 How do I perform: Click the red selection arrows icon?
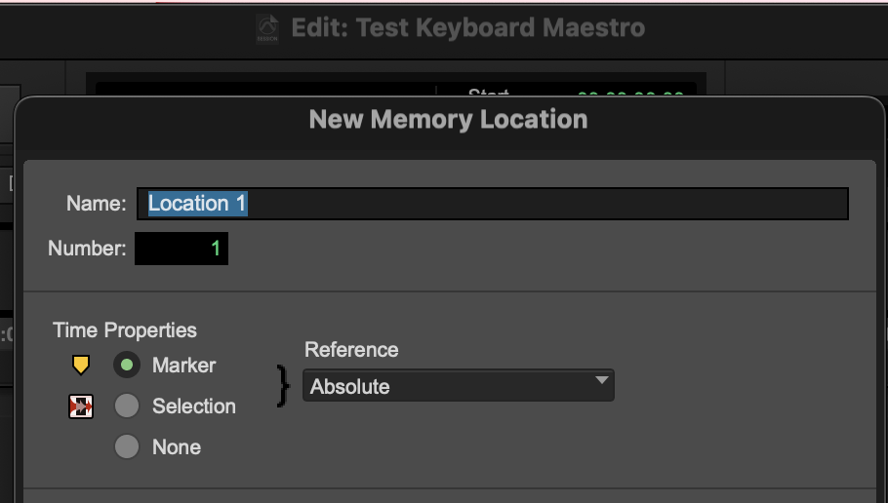(81, 406)
